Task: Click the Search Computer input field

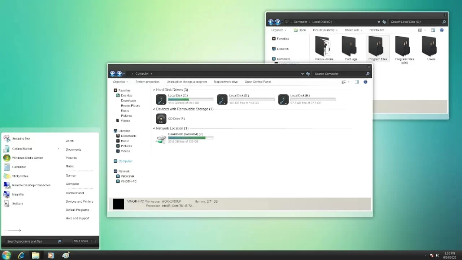Action: coord(339,74)
